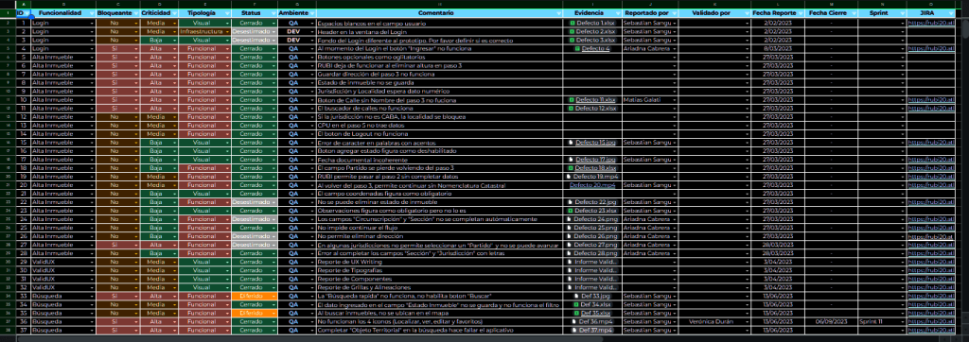Select cell 'Header en la ventana del Login'

pos(439,31)
